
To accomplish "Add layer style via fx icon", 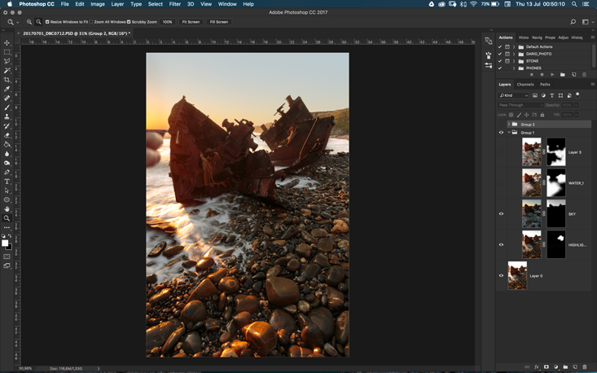I will tap(537, 367).
